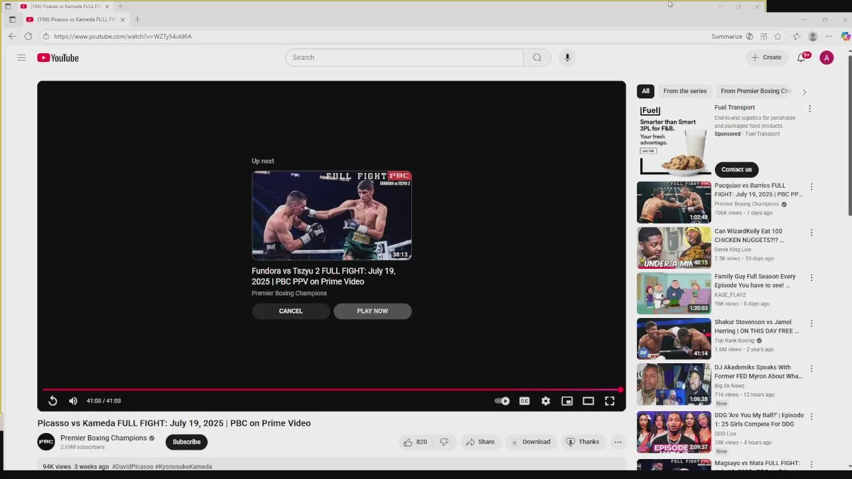The image size is (852, 479).
Task: Open more actions ellipsis below video
Action: point(618,442)
